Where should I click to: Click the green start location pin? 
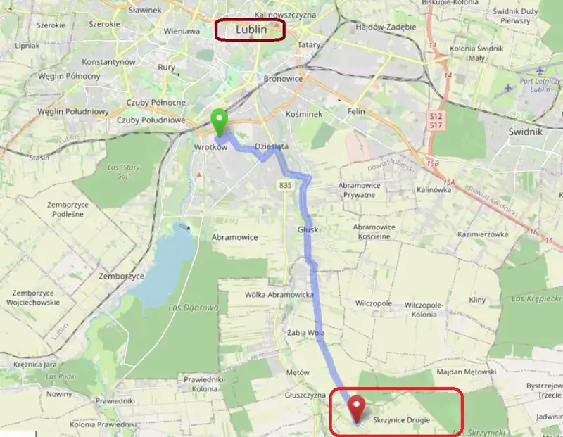click(219, 122)
